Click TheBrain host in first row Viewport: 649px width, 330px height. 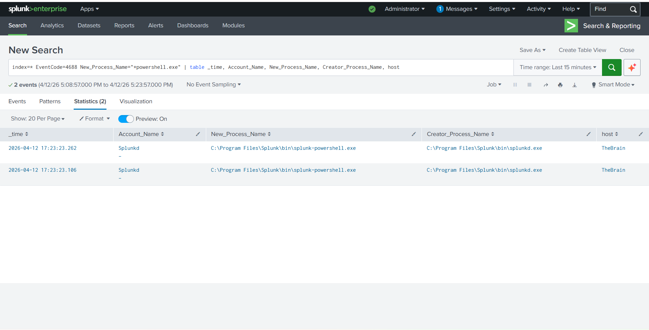(x=613, y=148)
